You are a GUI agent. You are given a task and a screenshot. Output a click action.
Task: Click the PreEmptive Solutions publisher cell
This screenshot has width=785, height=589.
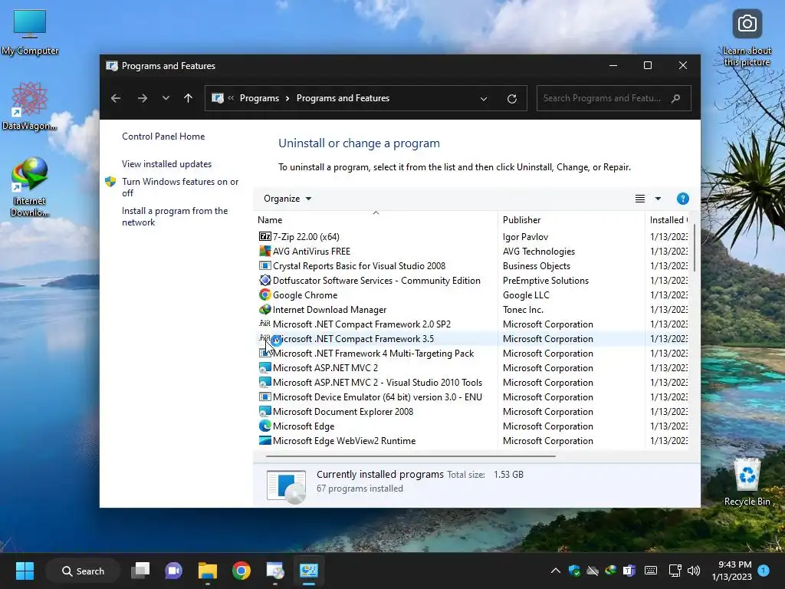coord(546,281)
